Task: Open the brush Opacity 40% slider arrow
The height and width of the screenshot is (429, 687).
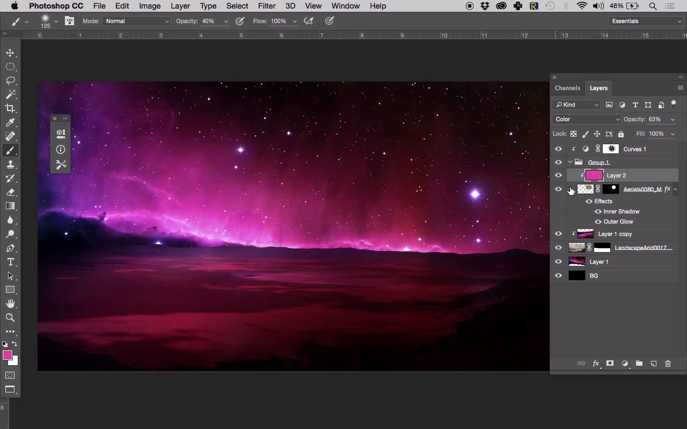Action: (226, 21)
